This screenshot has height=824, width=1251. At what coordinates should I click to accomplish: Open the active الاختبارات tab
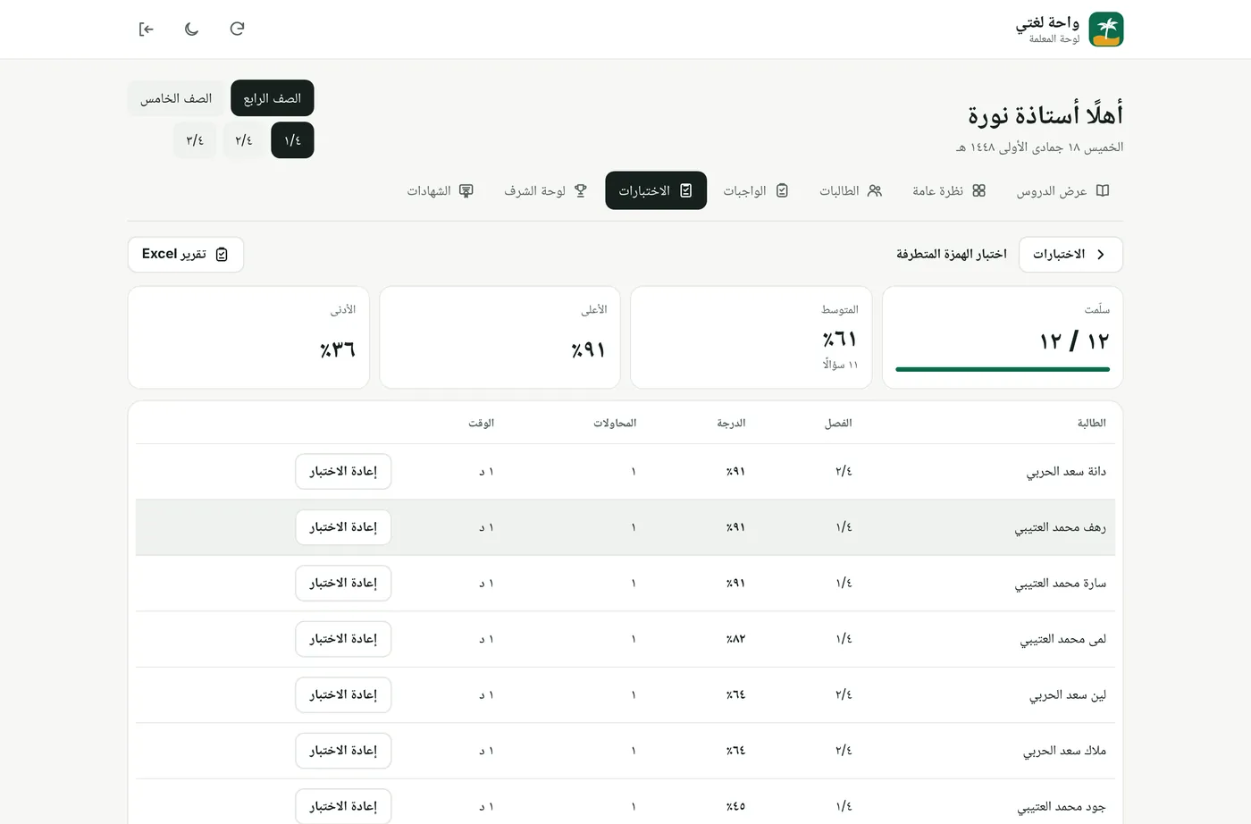tap(656, 190)
